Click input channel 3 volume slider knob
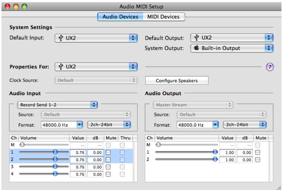Screen dimensions: 282x190 pyautogui.click(x=55, y=167)
